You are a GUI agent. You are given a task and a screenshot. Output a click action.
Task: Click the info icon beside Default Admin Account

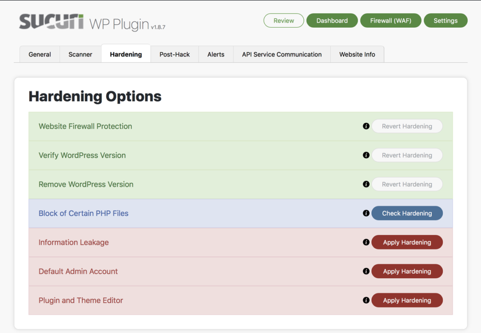[x=366, y=271]
